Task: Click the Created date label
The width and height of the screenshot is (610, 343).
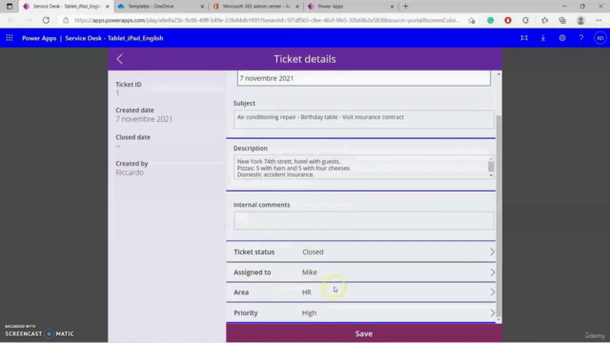Action: (134, 111)
